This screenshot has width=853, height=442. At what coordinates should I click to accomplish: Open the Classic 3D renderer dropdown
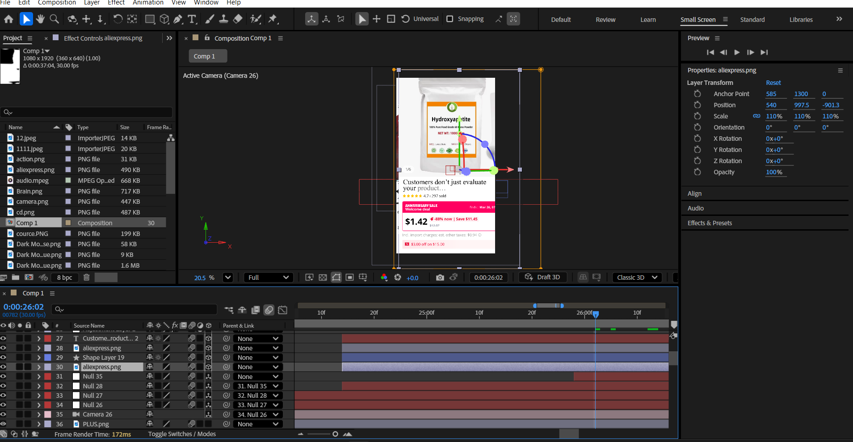[x=637, y=278]
